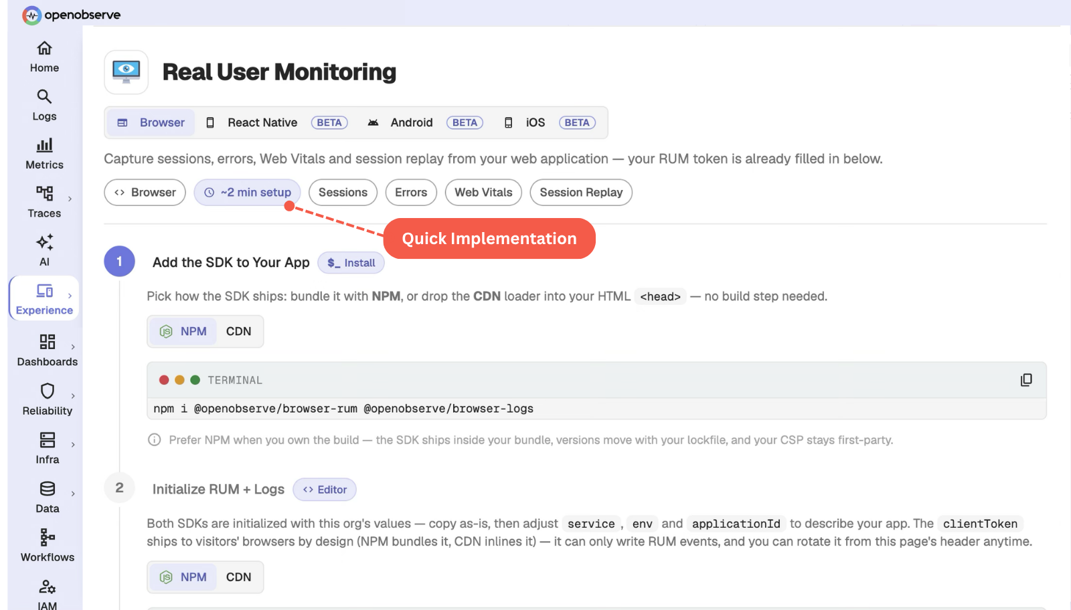This screenshot has width=1071, height=610.
Task: Select NPM under Add the SDK step
Action: (x=183, y=331)
